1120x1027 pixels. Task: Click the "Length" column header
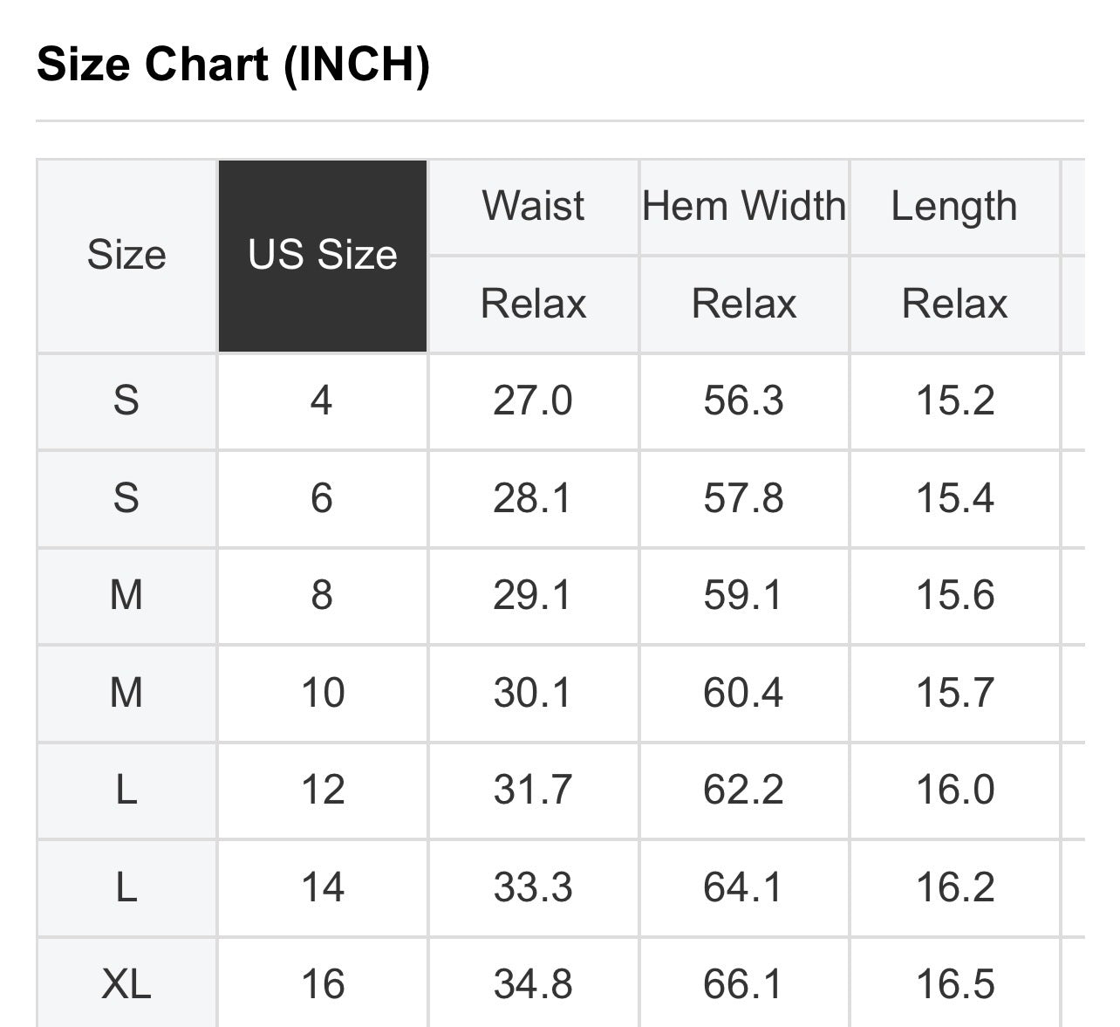(x=954, y=207)
